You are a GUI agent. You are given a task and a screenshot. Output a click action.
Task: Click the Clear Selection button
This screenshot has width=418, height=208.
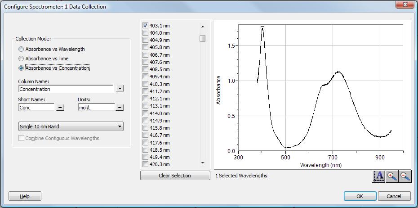tap(175, 176)
